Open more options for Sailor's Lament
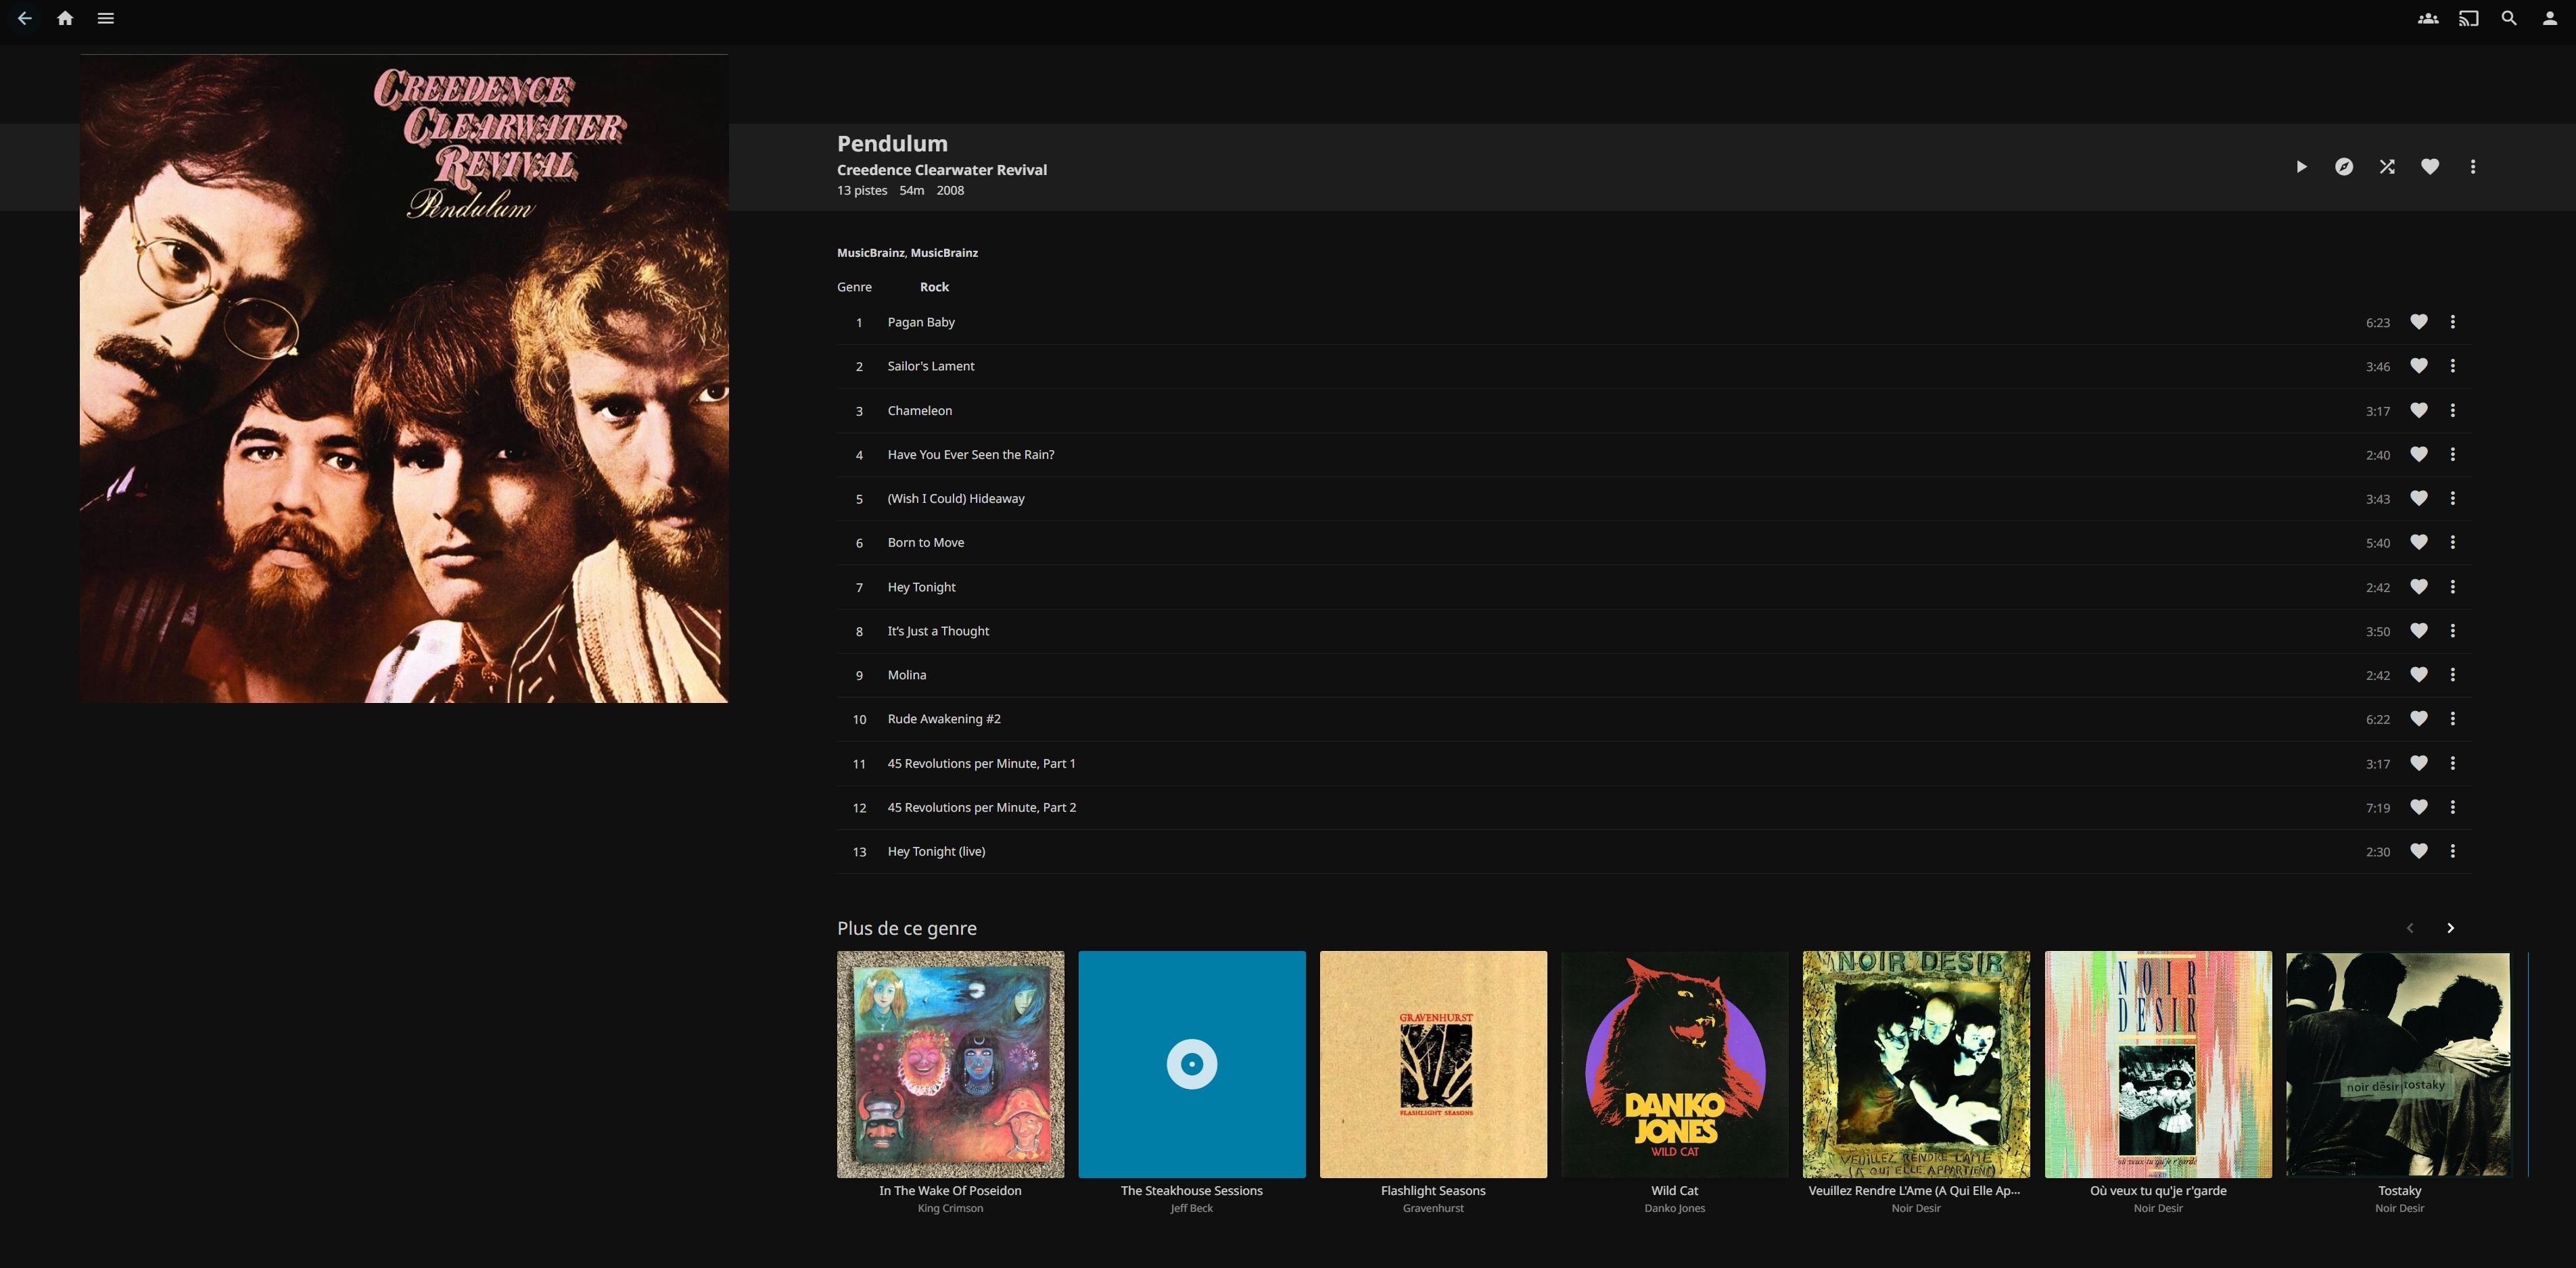 (2453, 366)
